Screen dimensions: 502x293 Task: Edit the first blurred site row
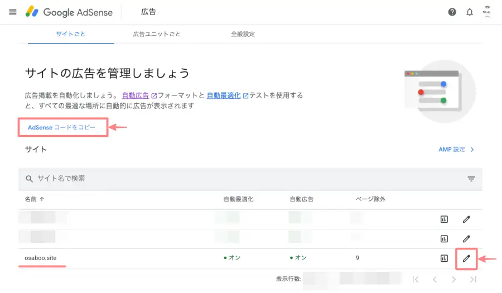(466, 219)
